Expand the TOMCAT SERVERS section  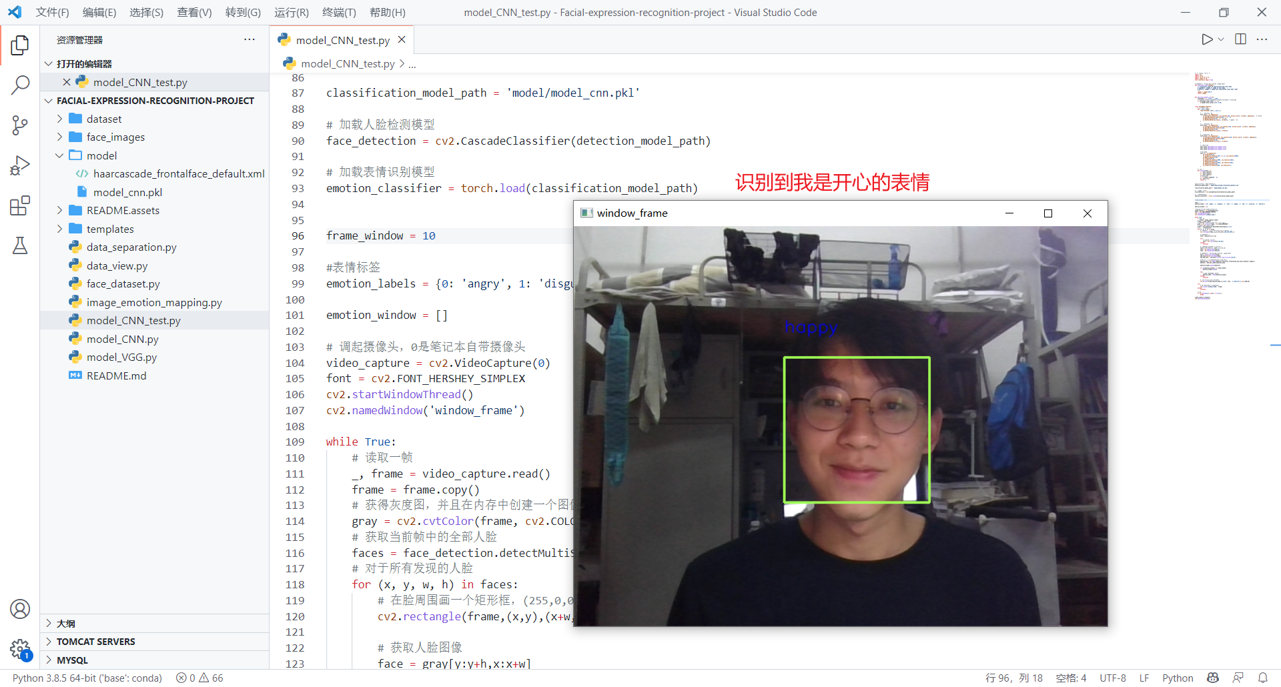click(x=155, y=642)
